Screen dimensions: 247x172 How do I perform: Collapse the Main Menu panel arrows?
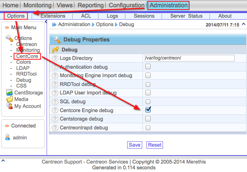pos(7,28)
